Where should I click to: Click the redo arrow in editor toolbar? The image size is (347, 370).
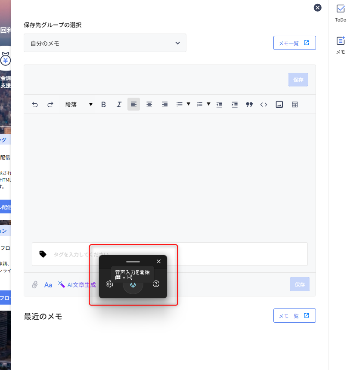point(50,105)
